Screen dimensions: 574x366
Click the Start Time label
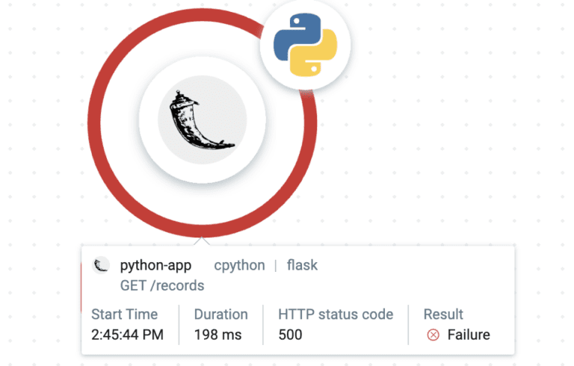point(125,314)
